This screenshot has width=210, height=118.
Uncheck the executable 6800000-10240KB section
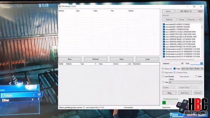coord(164,27)
